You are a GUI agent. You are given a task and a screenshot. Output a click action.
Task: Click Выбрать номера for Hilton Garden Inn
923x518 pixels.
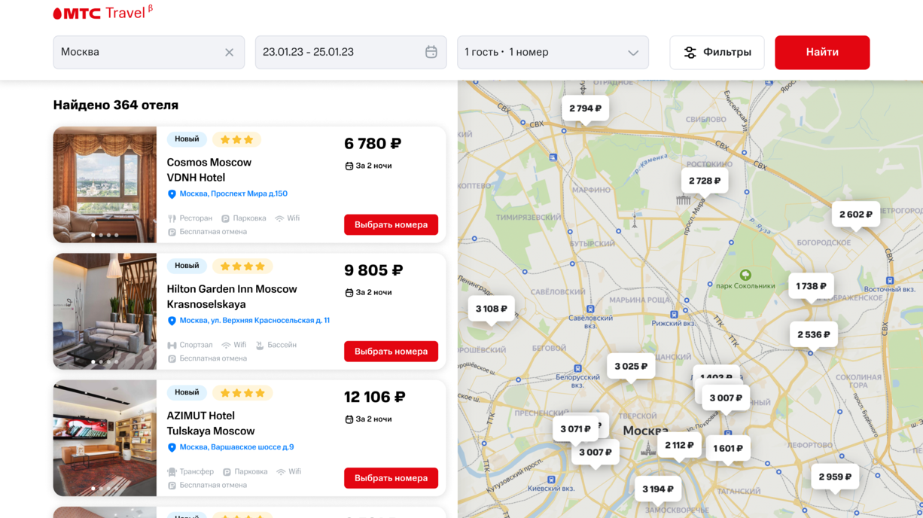click(x=391, y=351)
